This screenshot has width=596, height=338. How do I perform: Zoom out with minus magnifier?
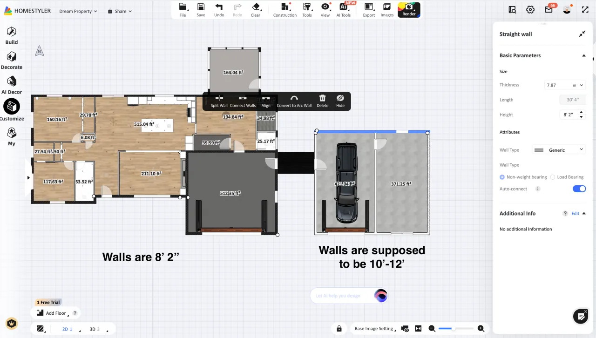pos(432,329)
